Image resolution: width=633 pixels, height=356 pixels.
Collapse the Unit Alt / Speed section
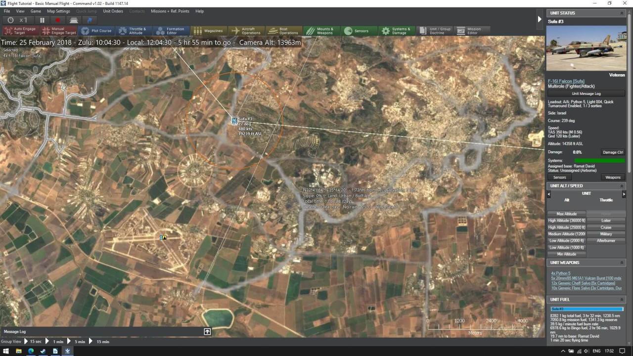tap(622, 186)
